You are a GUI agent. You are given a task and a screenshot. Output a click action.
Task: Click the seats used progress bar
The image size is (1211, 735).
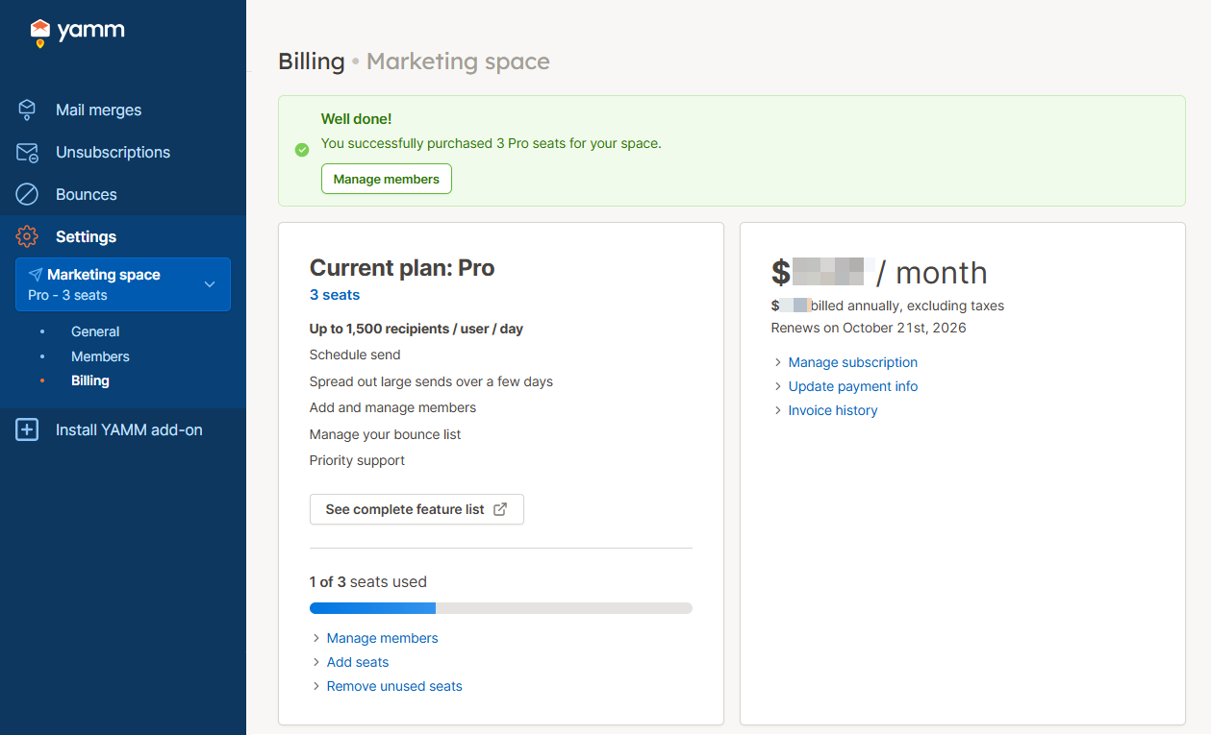(500, 608)
